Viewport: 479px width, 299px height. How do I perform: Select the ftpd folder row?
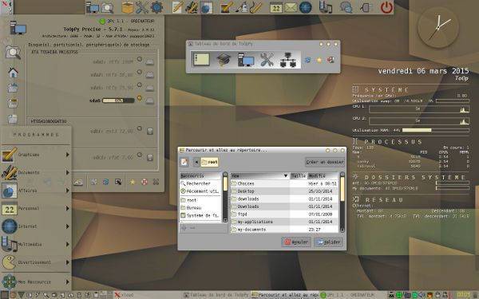click(x=284, y=214)
